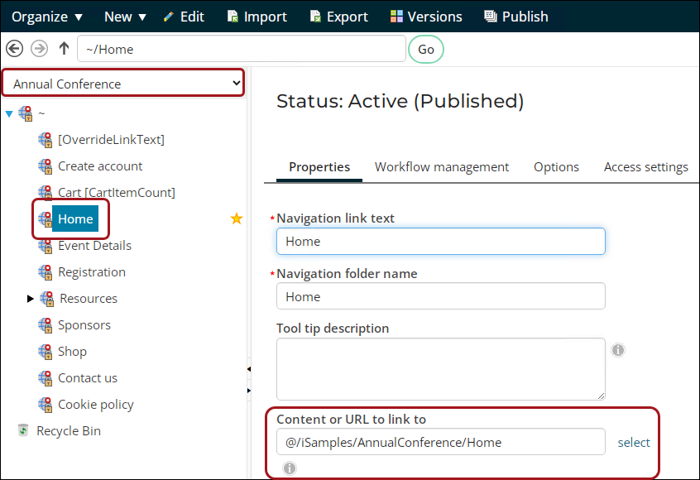Select Cookie policy in the tree
The height and width of the screenshot is (480, 700).
click(x=95, y=405)
